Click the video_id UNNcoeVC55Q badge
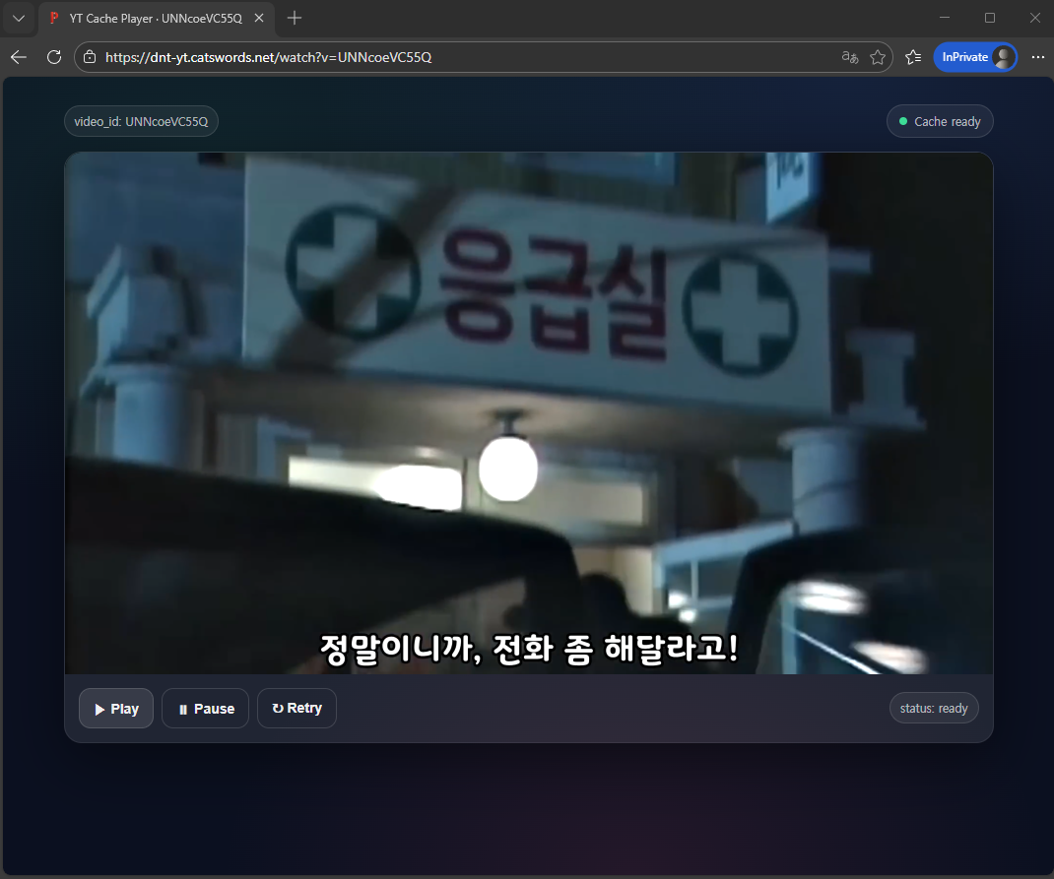This screenshot has height=879, width=1054. pyautogui.click(x=141, y=122)
